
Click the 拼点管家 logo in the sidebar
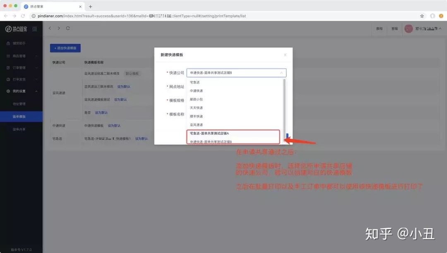[16, 29]
